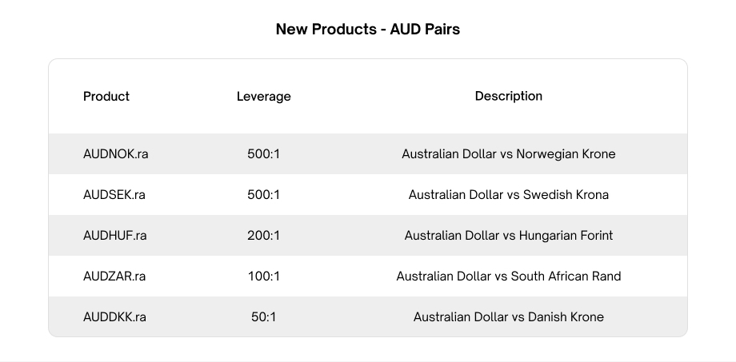Screen dimensions: 736x362
Task: Select the Leverage column header
Action: point(263,97)
